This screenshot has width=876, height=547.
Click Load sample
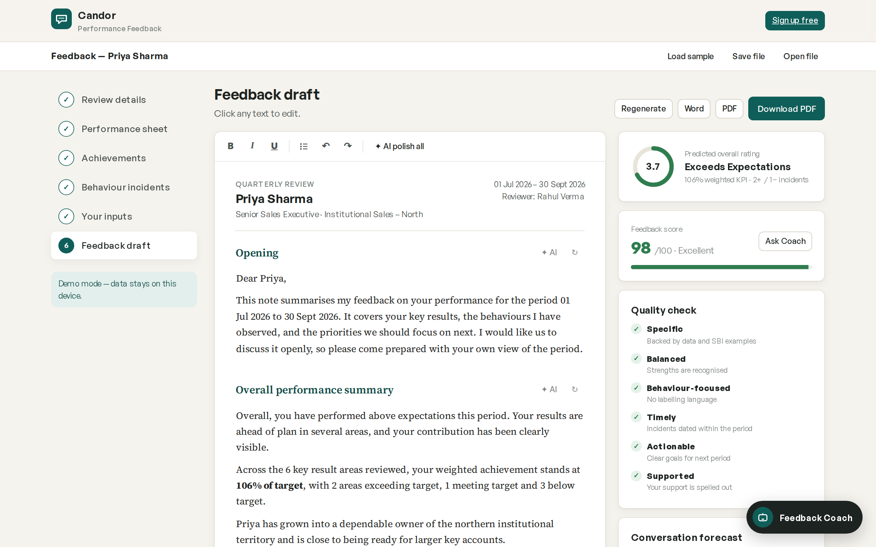[x=690, y=56]
